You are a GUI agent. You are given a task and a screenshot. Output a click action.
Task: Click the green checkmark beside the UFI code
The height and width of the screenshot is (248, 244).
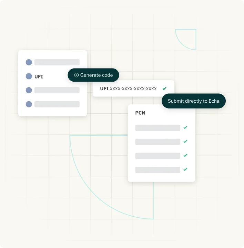pyautogui.click(x=164, y=89)
